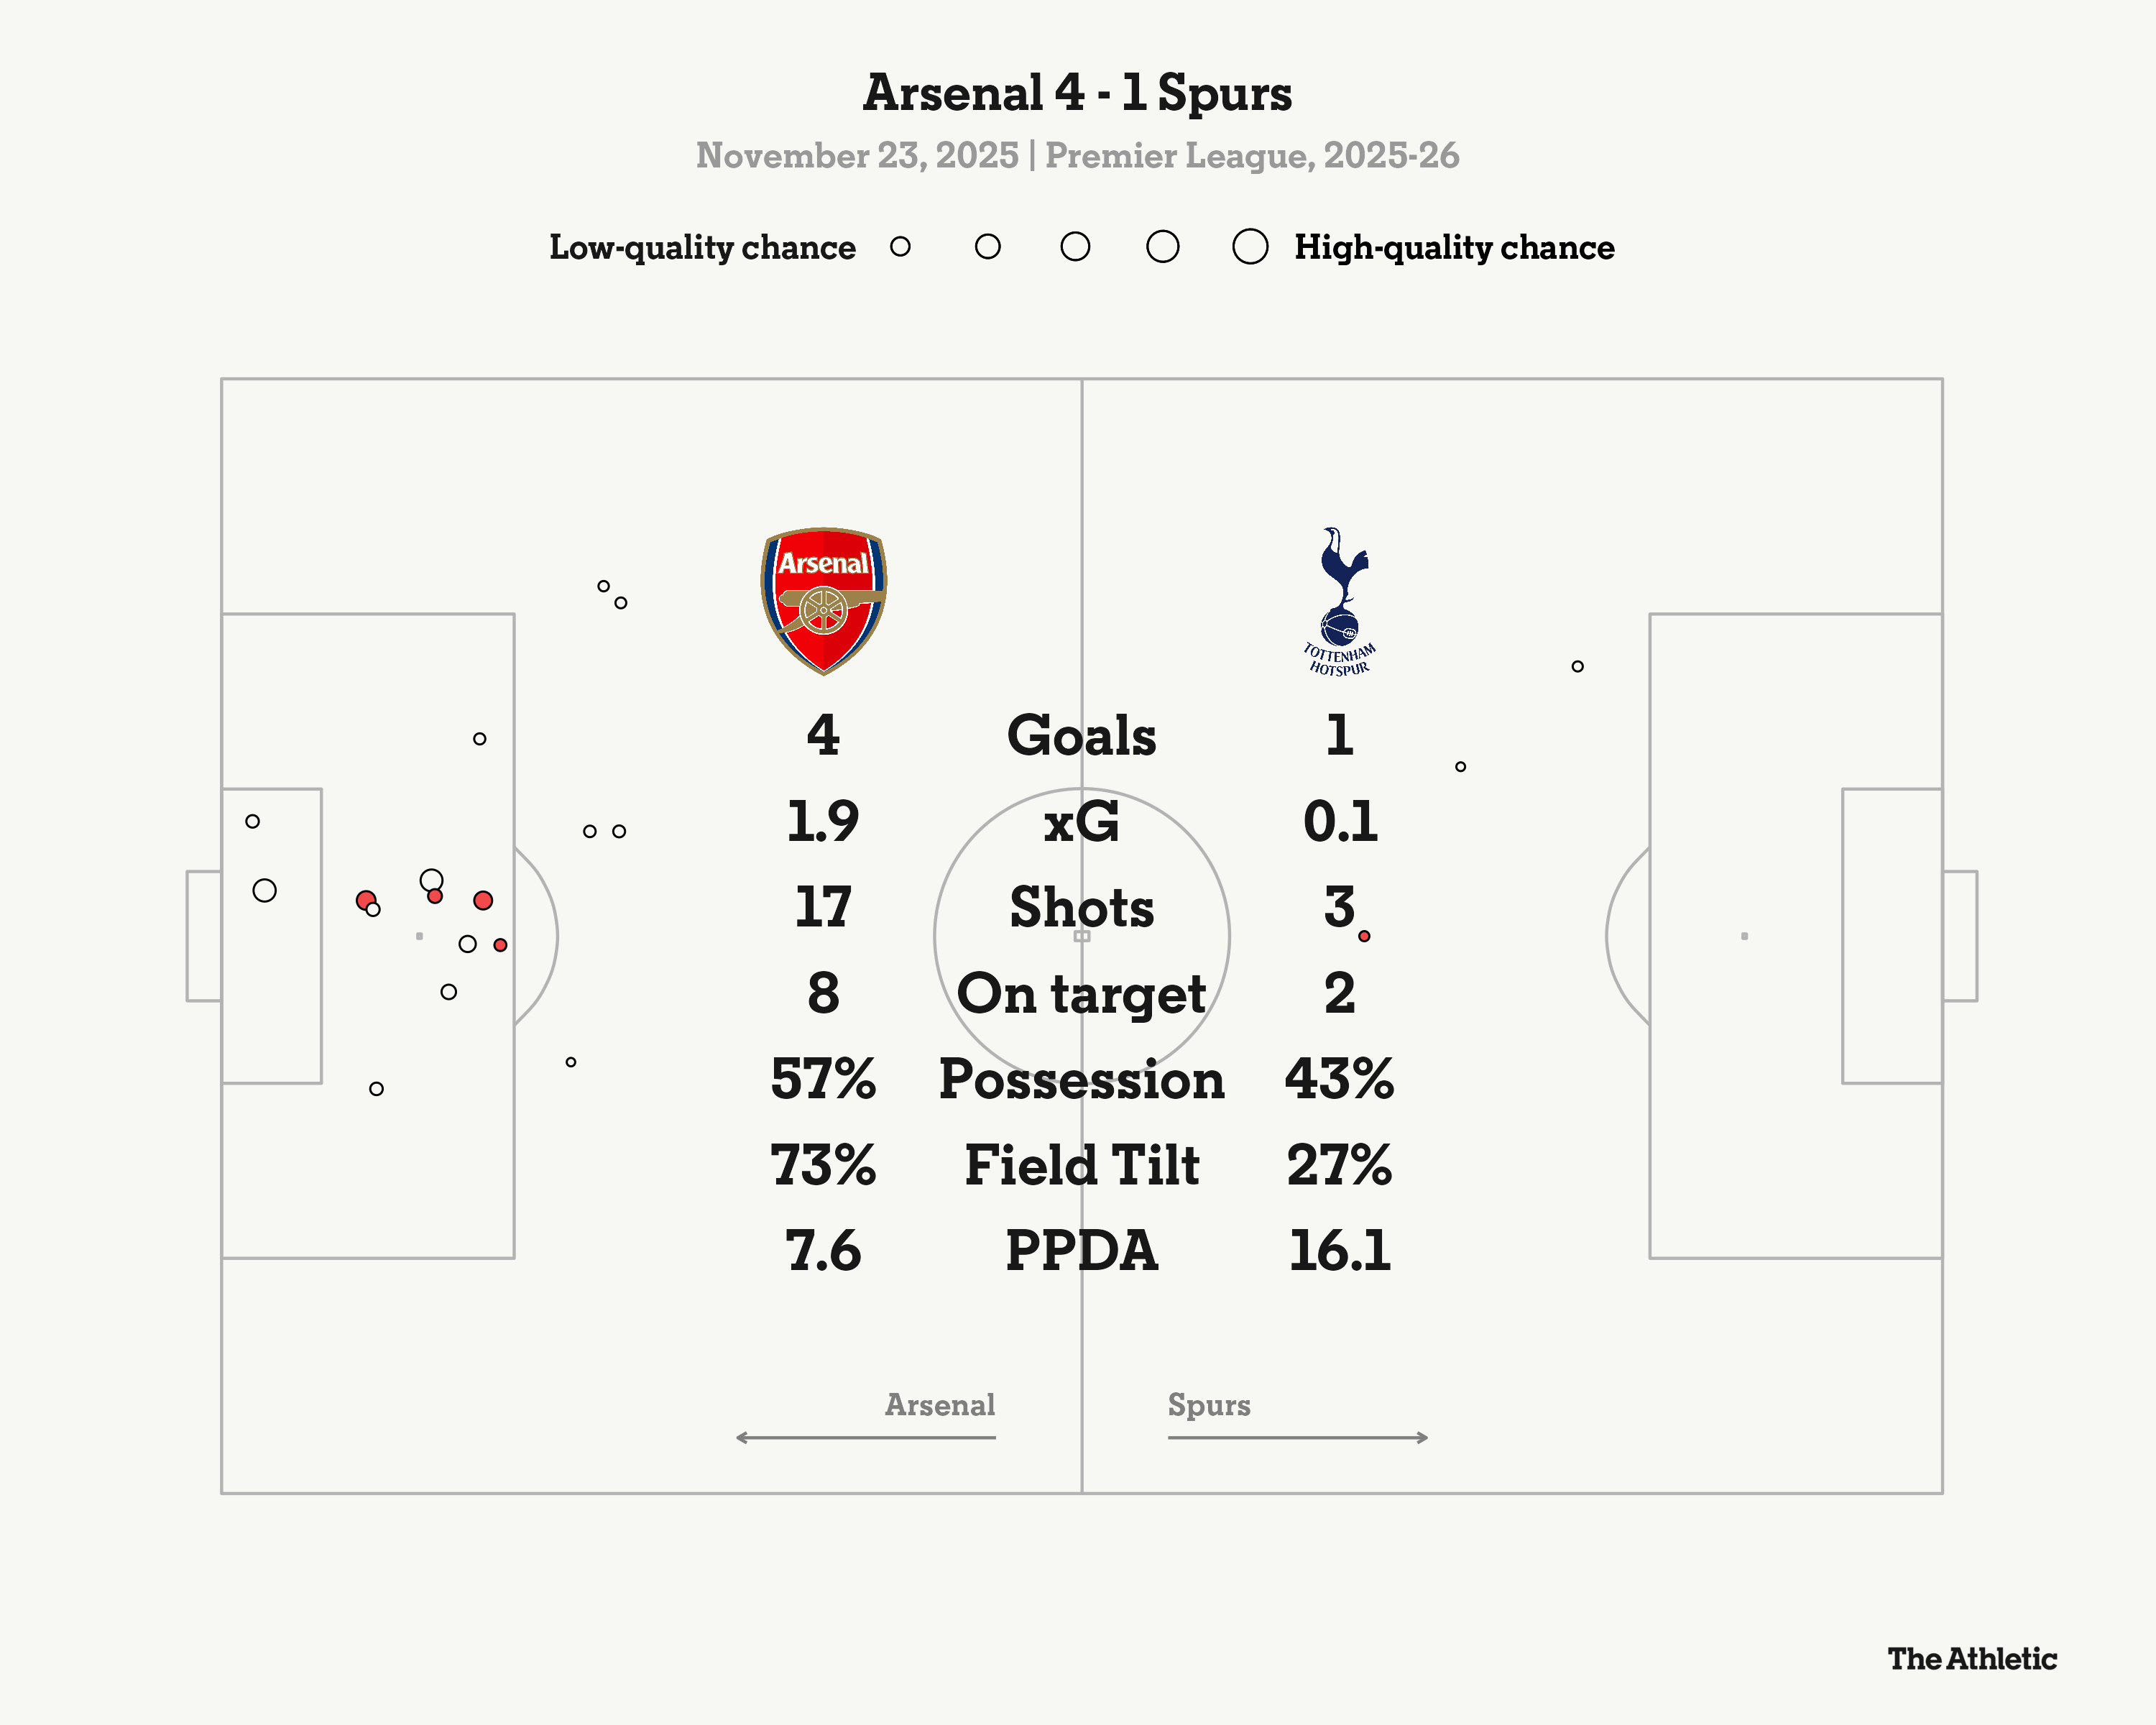Click the Field Tilt stat label
2156x1725 pixels.
click(1081, 1165)
